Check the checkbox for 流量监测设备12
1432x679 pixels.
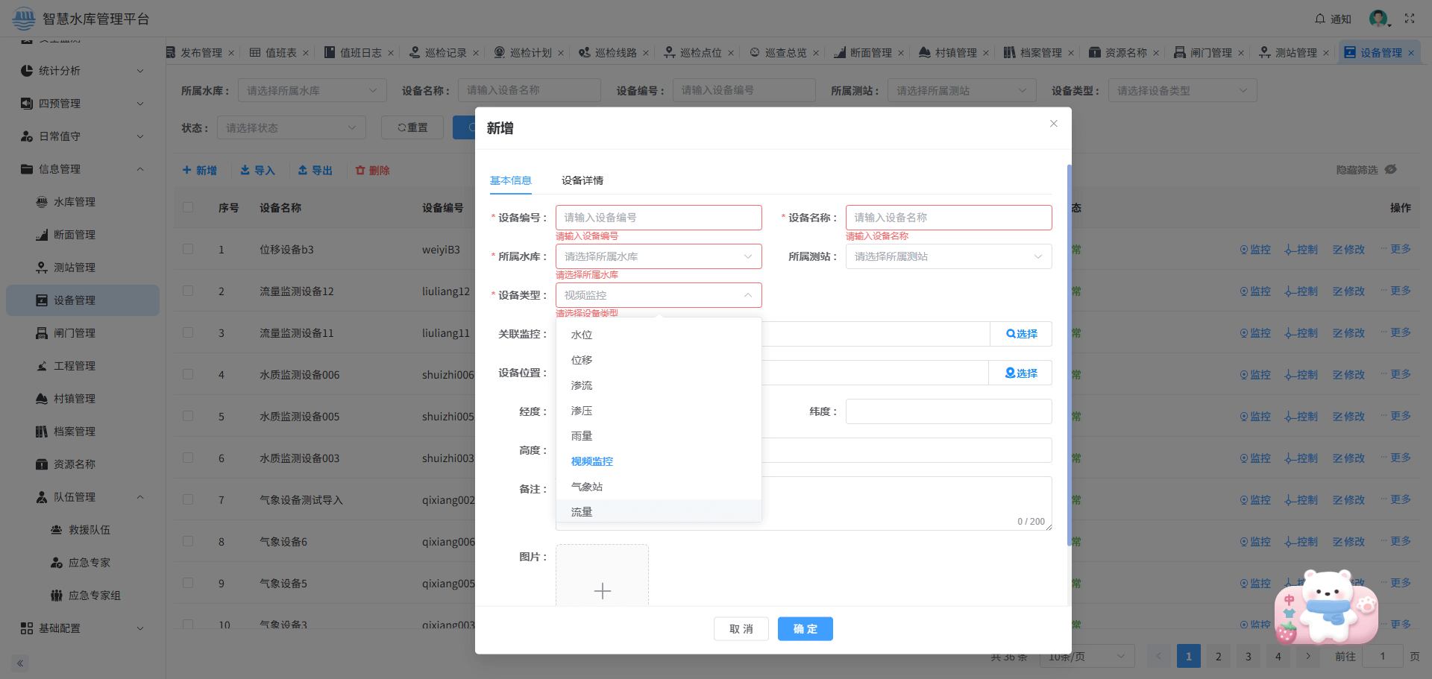[187, 291]
